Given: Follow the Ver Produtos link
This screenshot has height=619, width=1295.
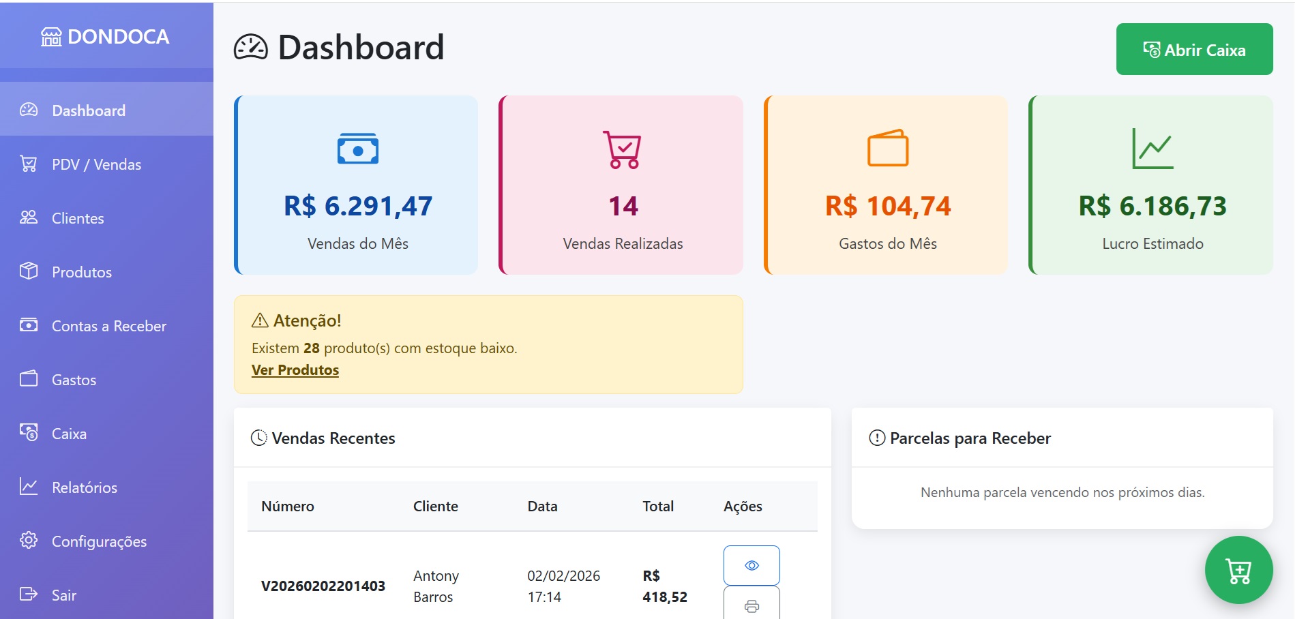Looking at the screenshot, I should (x=295, y=370).
